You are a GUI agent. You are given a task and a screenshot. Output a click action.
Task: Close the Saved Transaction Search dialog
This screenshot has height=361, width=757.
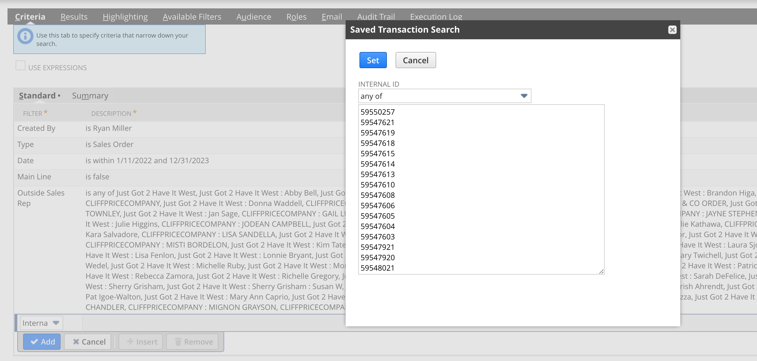672,30
